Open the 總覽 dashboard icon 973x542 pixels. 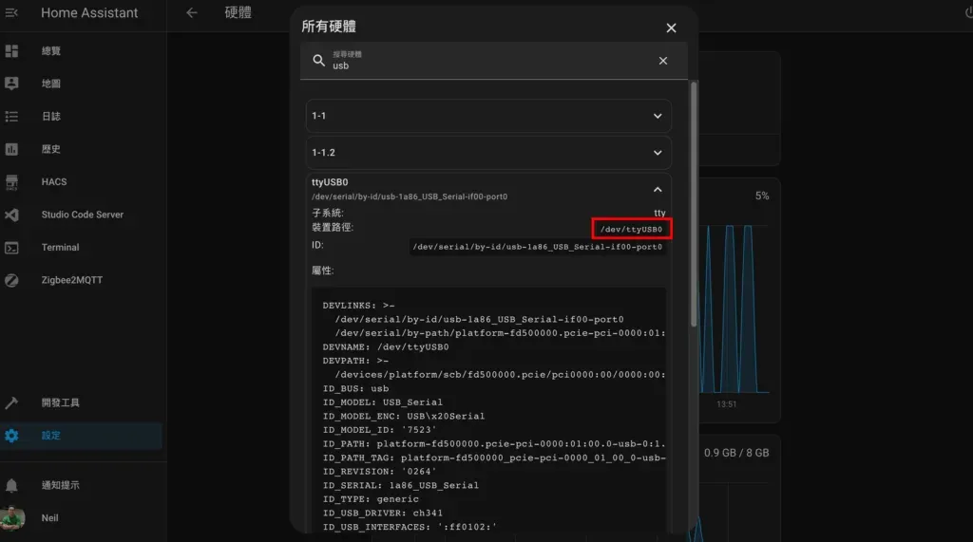12,50
